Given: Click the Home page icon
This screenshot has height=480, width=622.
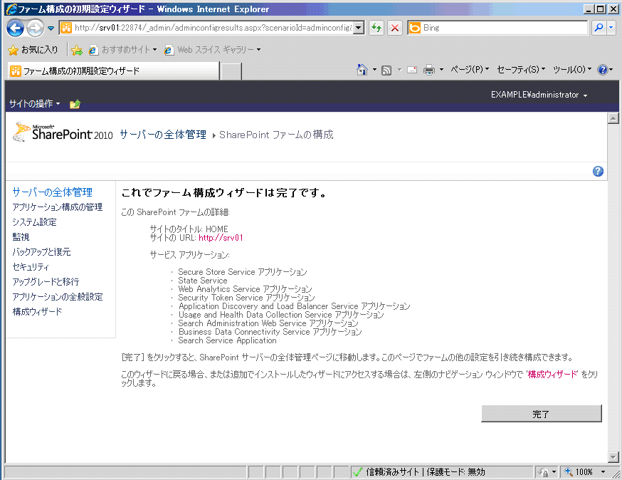Looking at the screenshot, I should tap(362, 70).
